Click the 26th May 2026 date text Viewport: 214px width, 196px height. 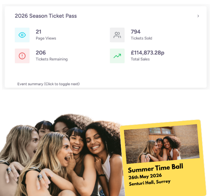145,176
